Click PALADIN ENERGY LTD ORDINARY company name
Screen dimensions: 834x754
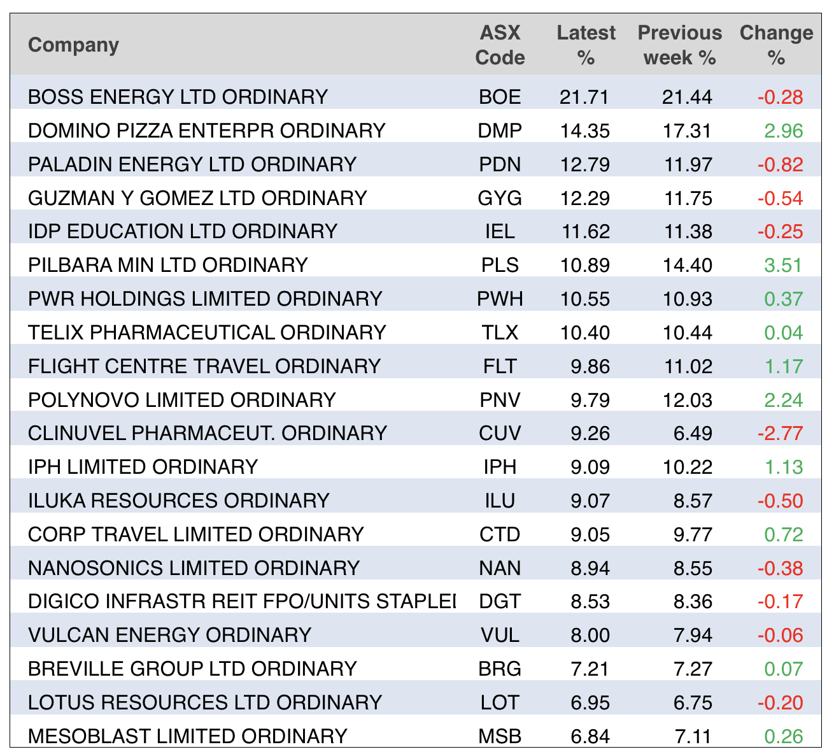pos(192,164)
